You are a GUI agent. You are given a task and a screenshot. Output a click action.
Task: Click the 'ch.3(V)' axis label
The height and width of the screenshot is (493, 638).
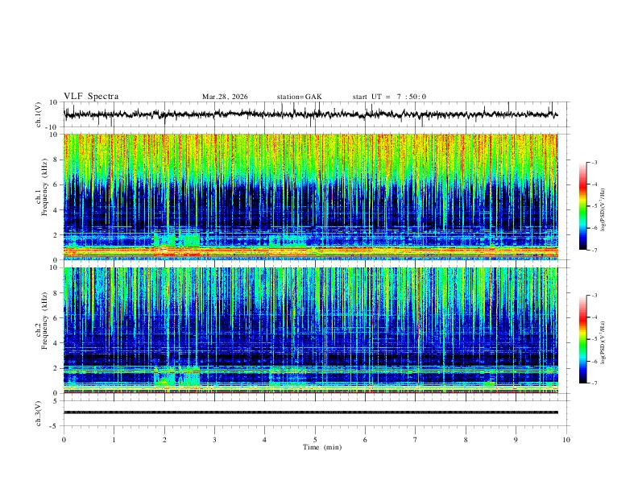click(x=39, y=413)
